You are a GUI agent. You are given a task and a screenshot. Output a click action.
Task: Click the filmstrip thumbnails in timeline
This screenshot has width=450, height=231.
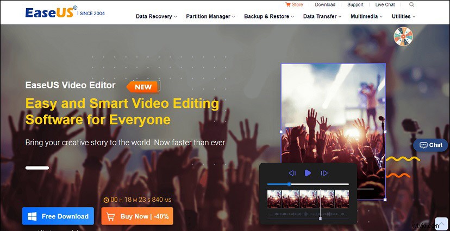(x=308, y=199)
